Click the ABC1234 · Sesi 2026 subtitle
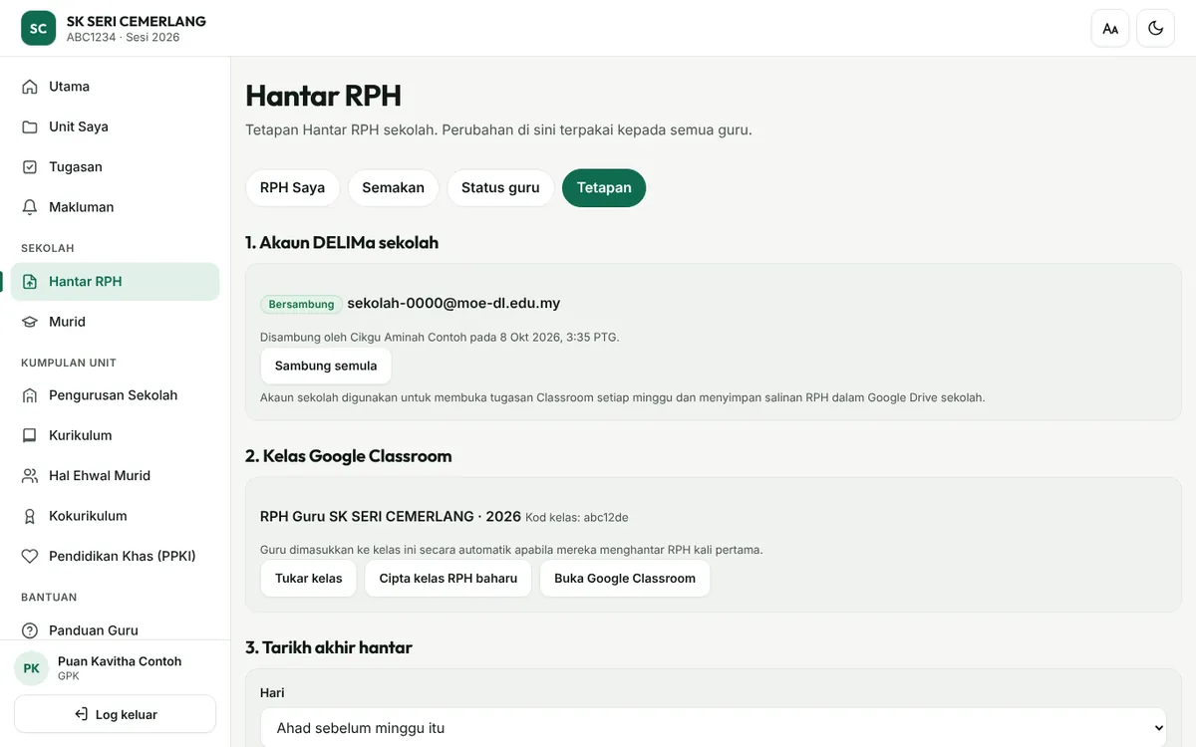Viewport: 1196px width, 747px height. [124, 38]
